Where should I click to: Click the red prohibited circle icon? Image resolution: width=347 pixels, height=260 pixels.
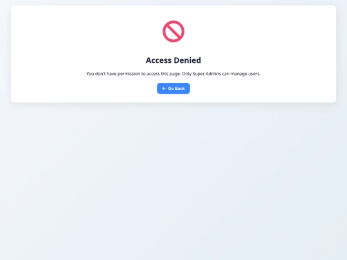173,31
